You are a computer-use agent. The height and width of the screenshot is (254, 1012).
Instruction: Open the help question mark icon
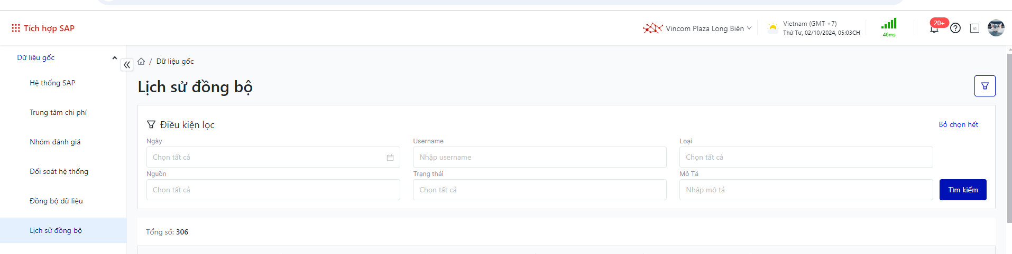coord(955,28)
